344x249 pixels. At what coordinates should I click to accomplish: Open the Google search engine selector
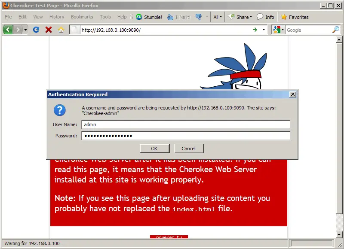coord(278,30)
